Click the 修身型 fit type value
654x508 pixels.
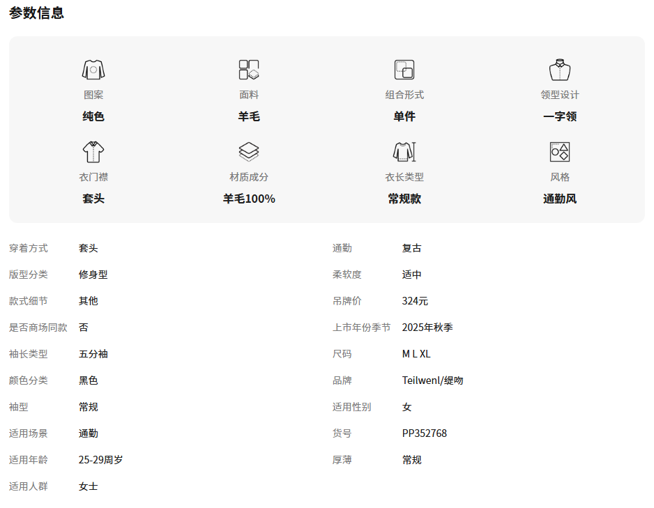pyautogui.click(x=93, y=275)
